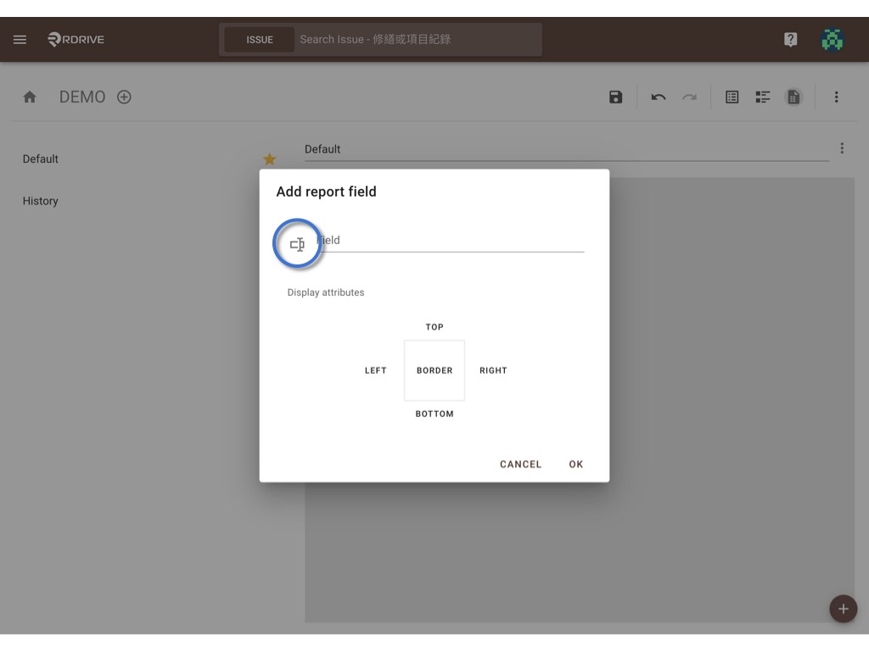Click the "Display attributes" label

326,292
